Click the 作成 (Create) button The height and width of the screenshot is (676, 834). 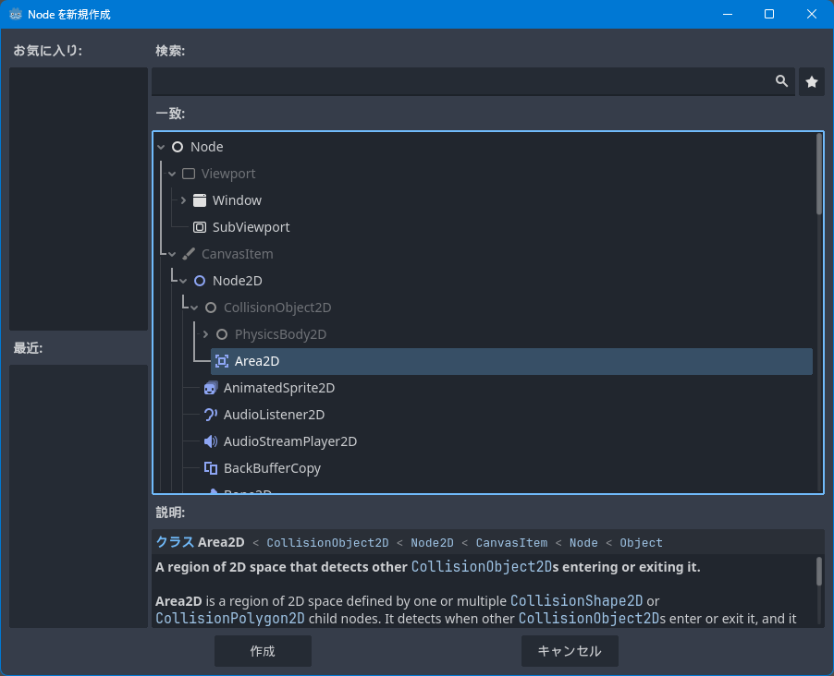(x=263, y=651)
